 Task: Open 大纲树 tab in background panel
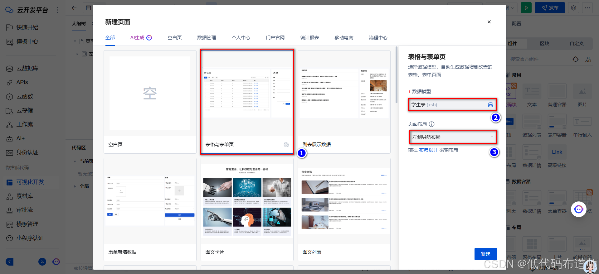coord(79,24)
